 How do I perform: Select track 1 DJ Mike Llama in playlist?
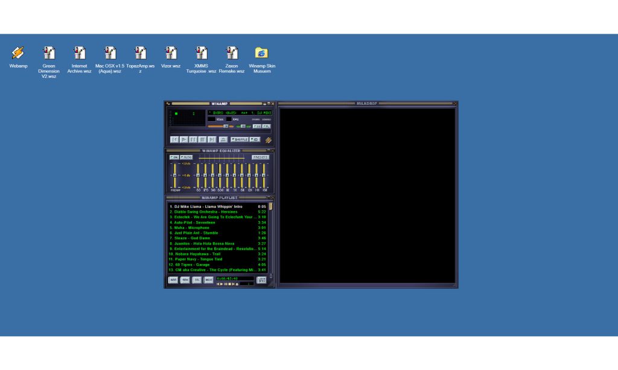point(217,206)
